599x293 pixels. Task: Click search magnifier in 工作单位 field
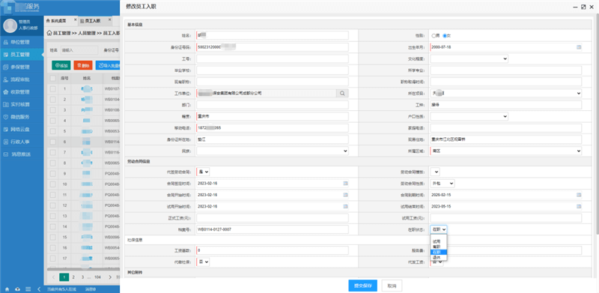[x=342, y=93]
